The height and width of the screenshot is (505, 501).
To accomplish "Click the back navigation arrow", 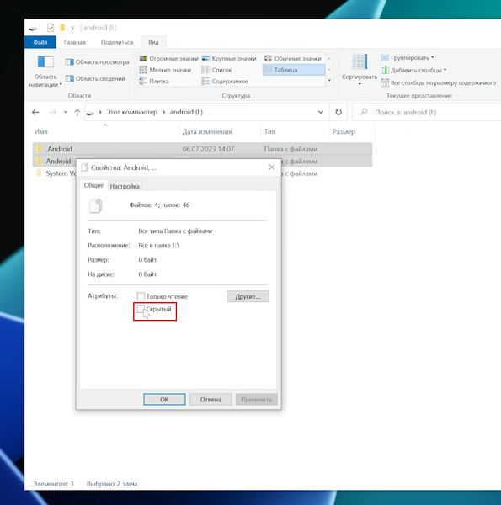I will (35, 112).
